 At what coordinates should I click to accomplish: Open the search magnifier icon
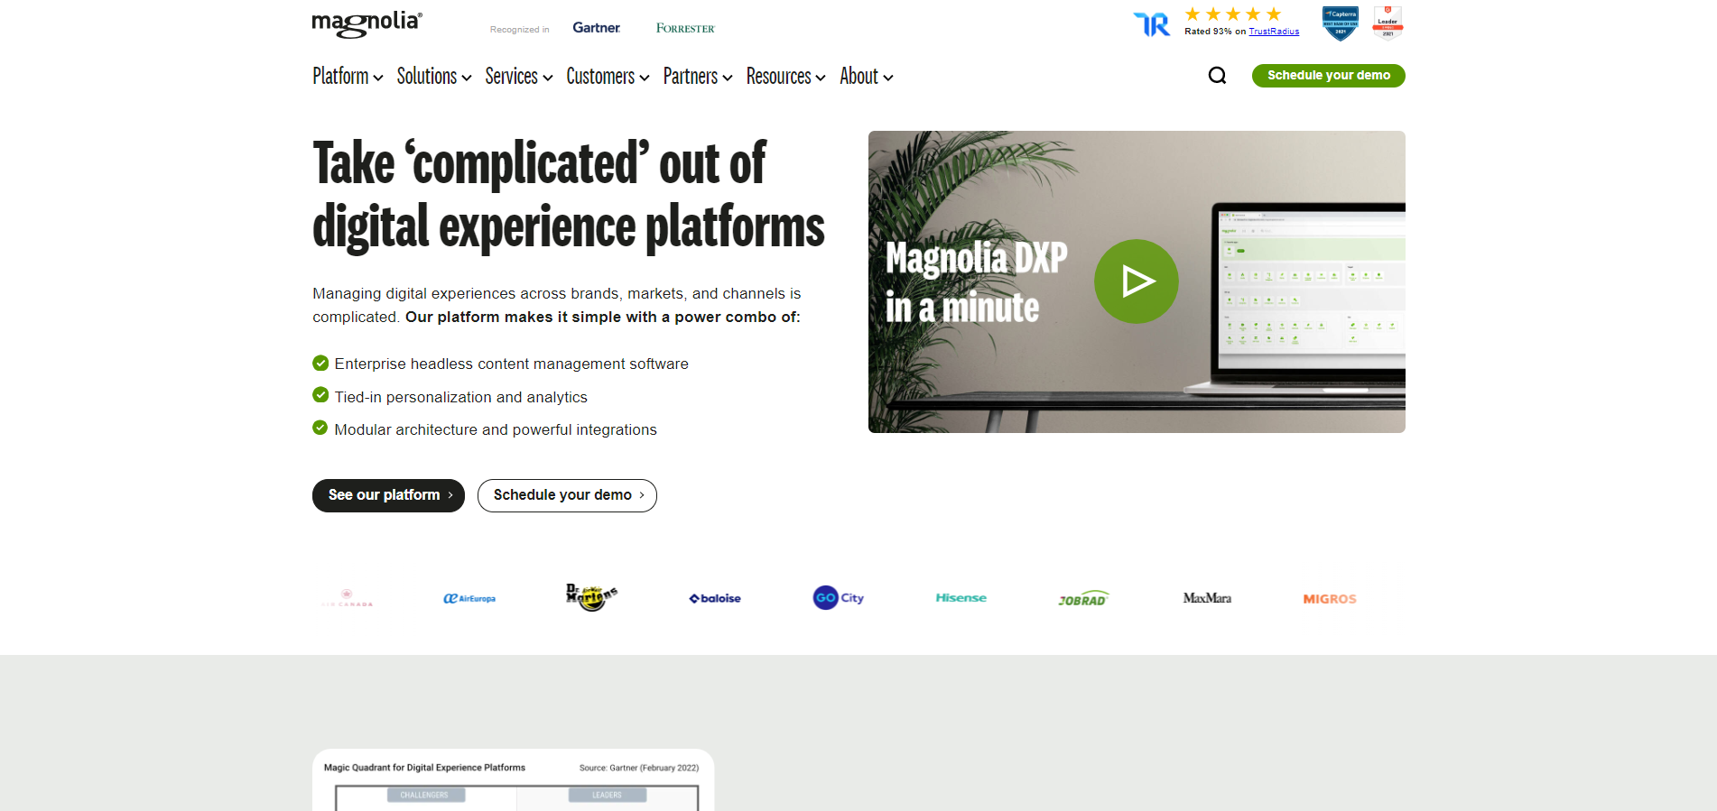pyautogui.click(x=1217, y=76)
